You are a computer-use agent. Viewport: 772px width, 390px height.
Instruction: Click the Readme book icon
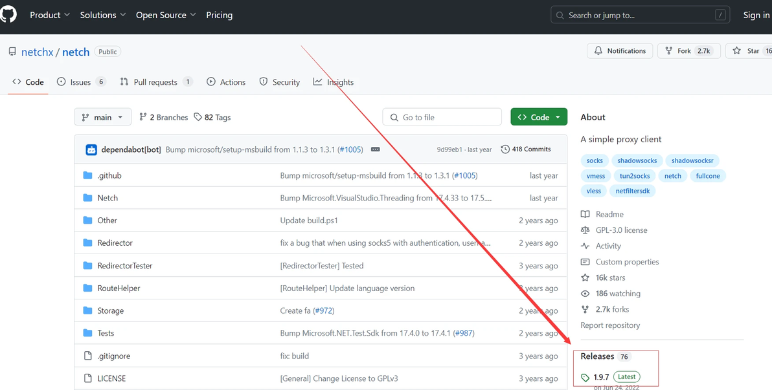[x=585, y=214]
